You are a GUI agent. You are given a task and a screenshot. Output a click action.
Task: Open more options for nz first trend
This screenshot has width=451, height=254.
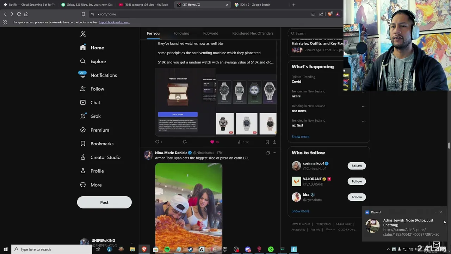[x=364, y=121]
